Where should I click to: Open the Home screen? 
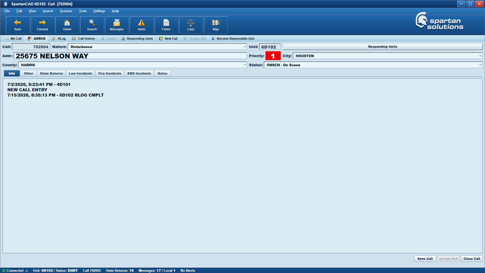(x=67, y=25)
